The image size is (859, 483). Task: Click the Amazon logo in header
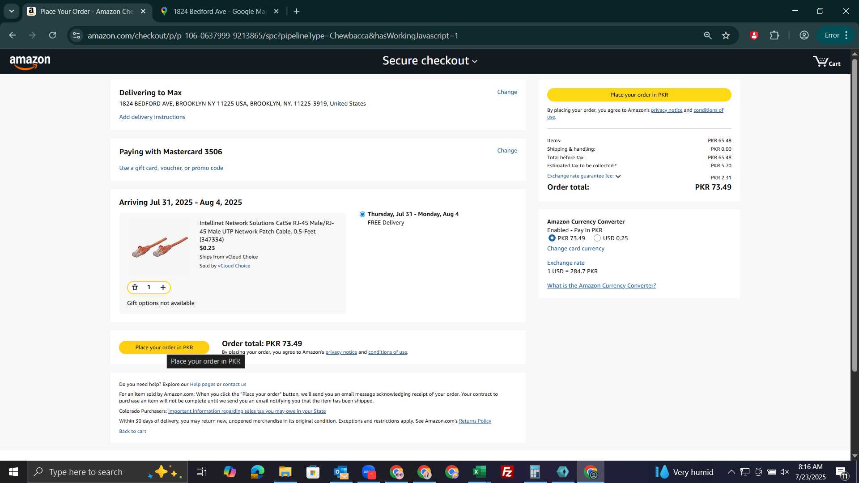click(30, 62)
